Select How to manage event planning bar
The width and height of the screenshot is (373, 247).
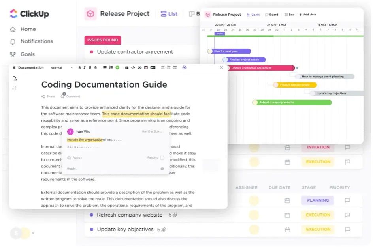[324, 77]
